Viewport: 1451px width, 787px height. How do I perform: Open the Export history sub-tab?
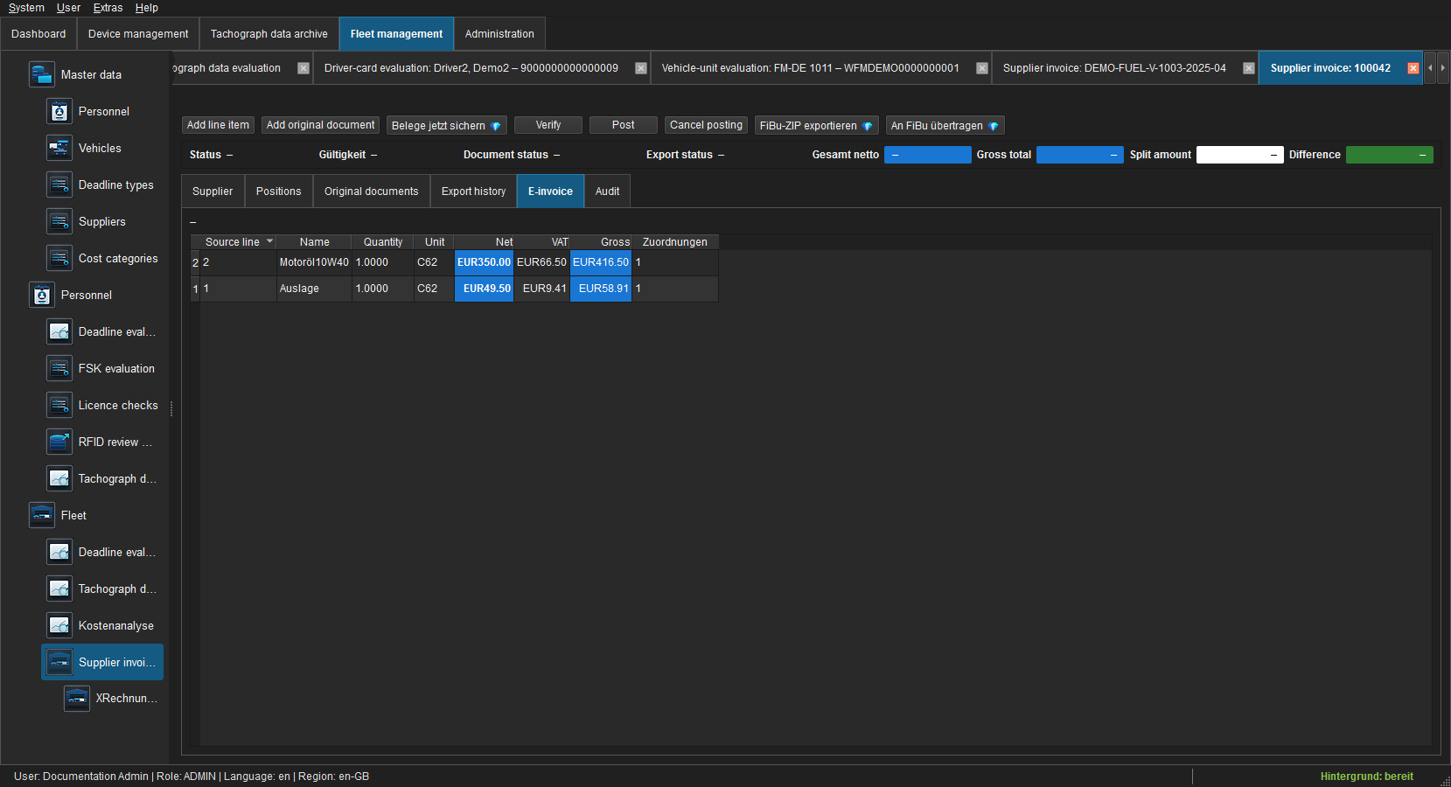click(473, 192)
